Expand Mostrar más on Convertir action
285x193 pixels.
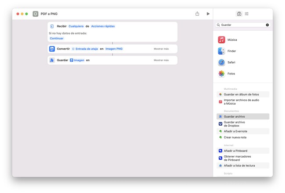click(x=161, y=49)
